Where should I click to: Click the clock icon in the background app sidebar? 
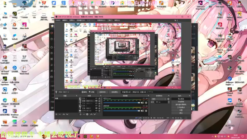pos(52,39)
